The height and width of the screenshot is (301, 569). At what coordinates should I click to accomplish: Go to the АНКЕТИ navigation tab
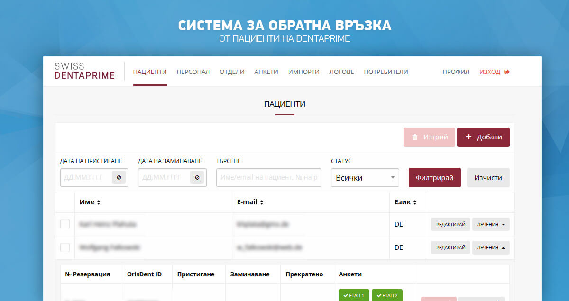click(x=266, y=72)
